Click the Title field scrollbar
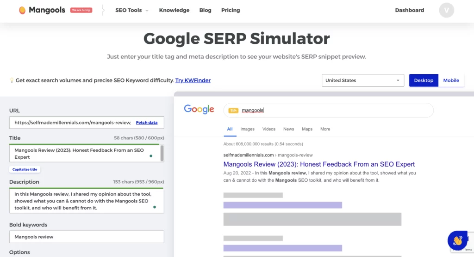Screen dimensions: 474x257 pos(162,153)
